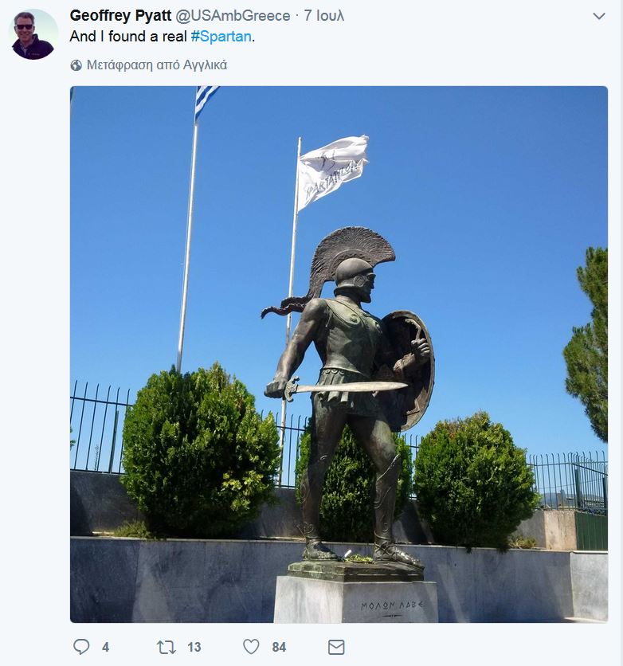Open the @USAmbGreece handle
The height and width of the screenshot is (666, 623).
point(233,16)
